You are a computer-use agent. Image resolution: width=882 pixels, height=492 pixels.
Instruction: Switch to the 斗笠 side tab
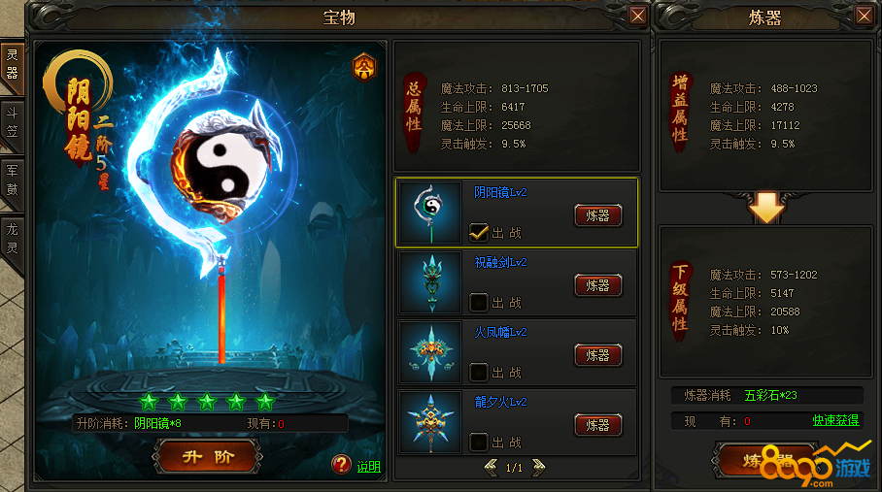[x=12, y=123]
